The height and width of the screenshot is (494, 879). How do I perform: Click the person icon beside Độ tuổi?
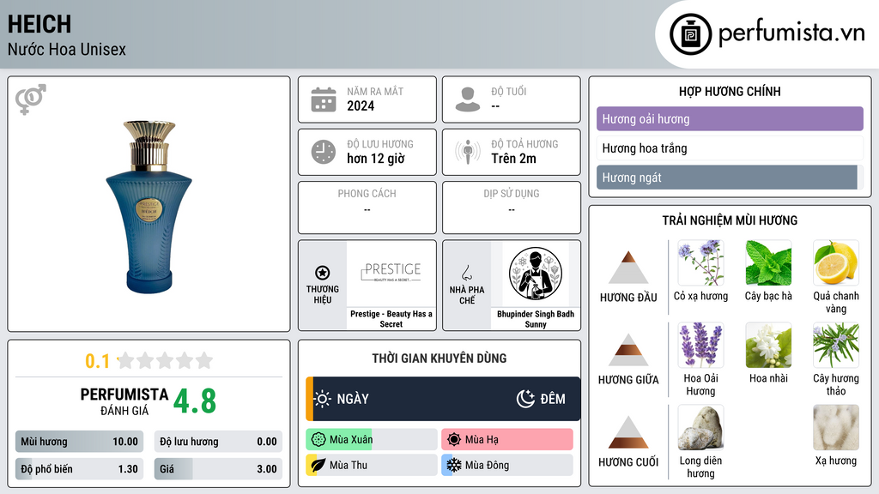tap(468, 99)
